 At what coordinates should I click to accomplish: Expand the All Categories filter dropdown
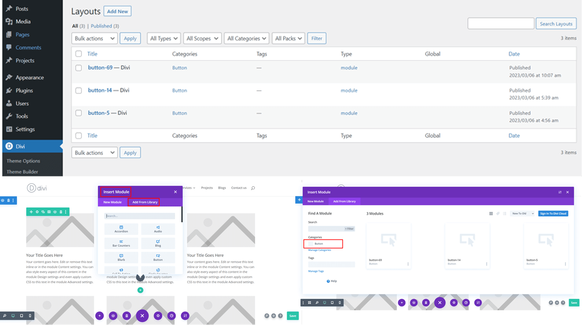(x=247, y=38)
